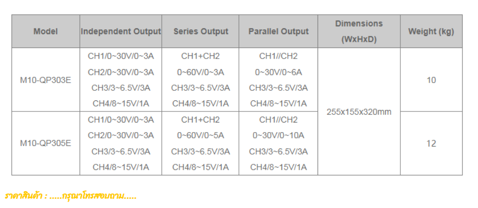
Task: Click the Thai price inquiry text below table
Action: 71,196
